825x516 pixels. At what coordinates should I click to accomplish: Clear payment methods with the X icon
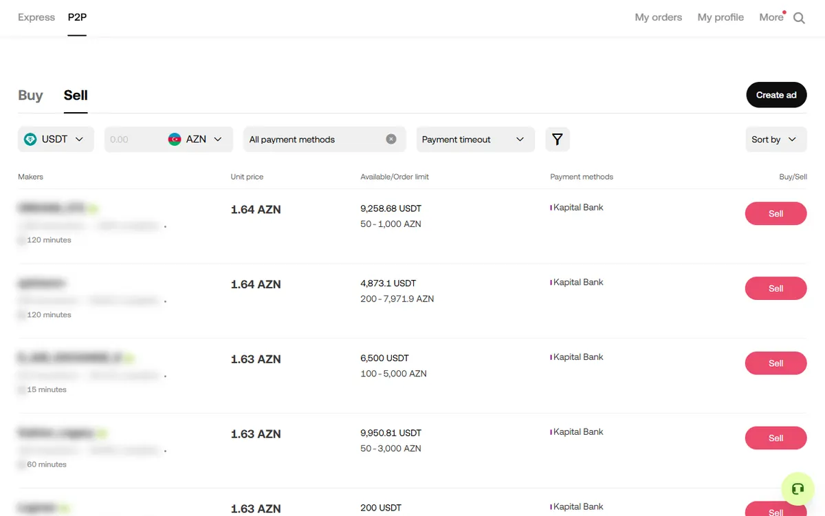coord(391,139)
